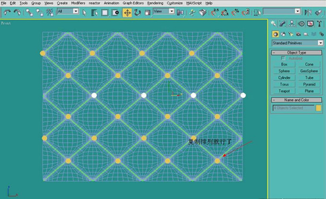Image resolution: width=326 pixels, height=199 pixels.
Task: Click the Keyboard Shortcut Override toggle icon
Action: [x=203, y=13]
